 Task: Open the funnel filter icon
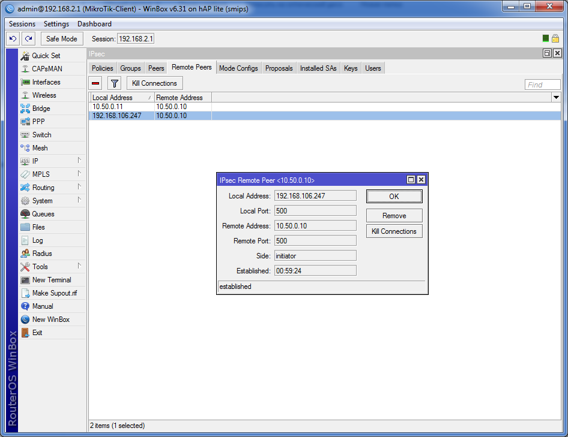point(115,83)
